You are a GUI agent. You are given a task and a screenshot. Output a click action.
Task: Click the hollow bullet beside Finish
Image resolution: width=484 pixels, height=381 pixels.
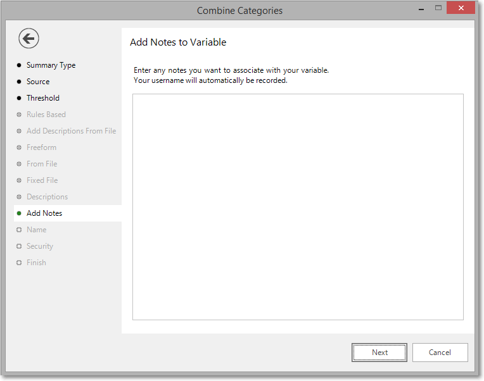19,263
